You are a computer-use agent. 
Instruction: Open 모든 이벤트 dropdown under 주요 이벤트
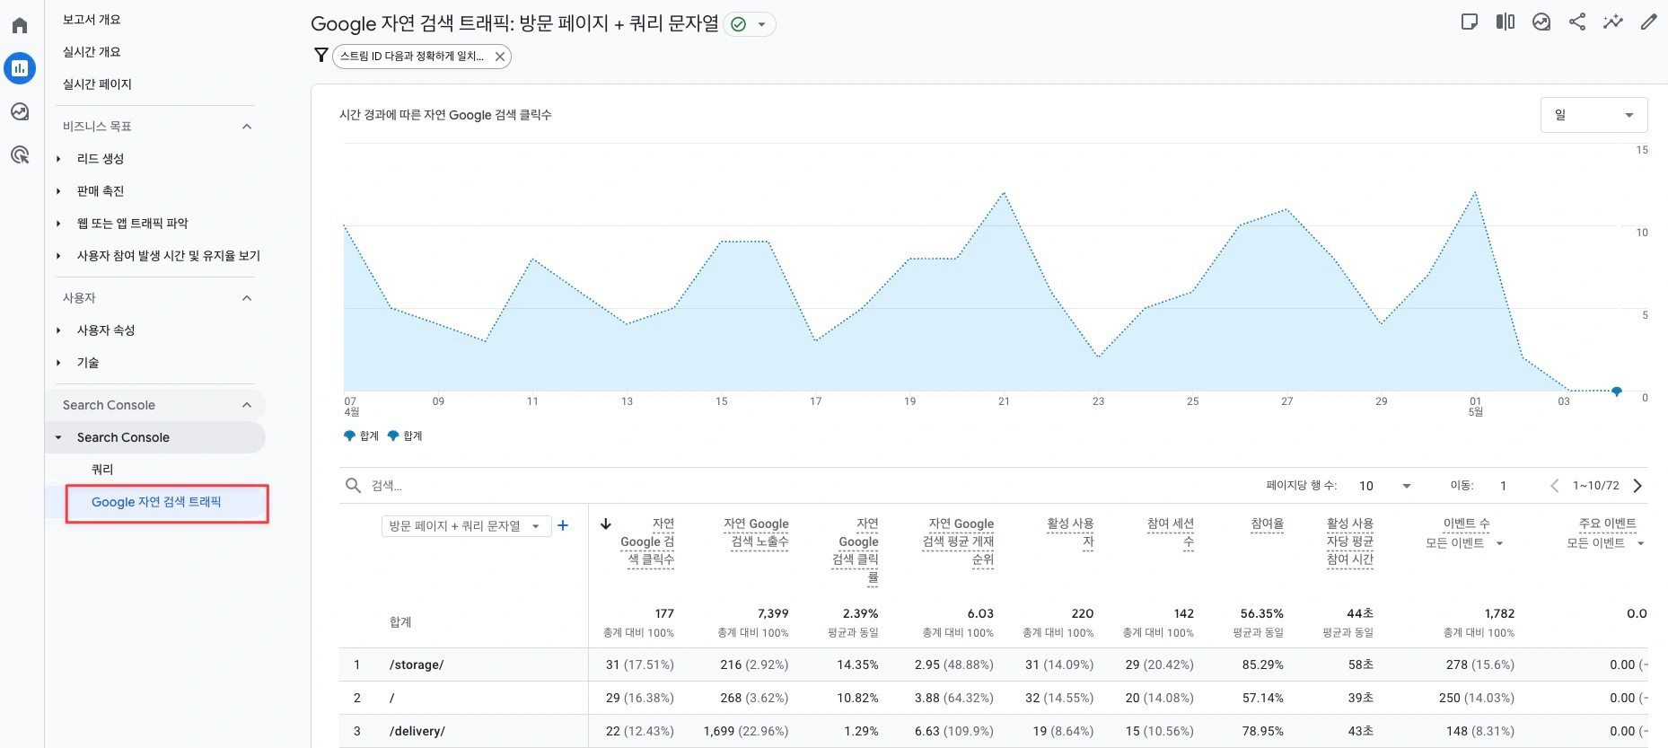1605,543
